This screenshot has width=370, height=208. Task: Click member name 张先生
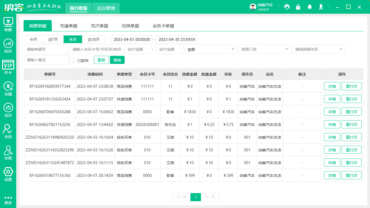tap(170, 125)
